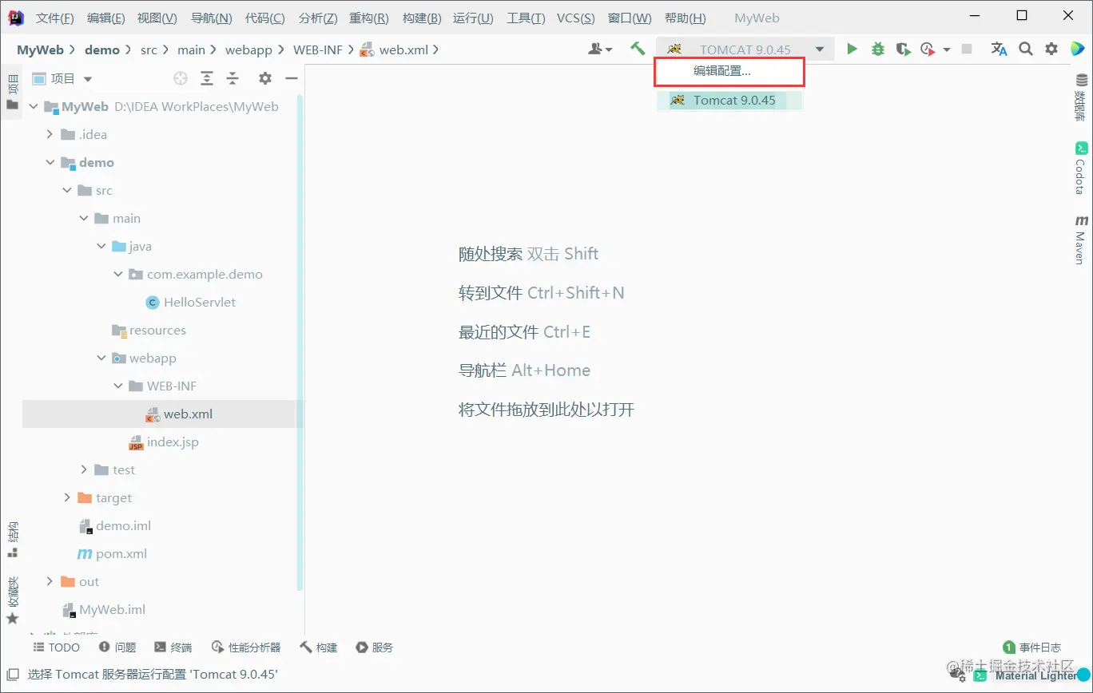This screenshot has height=693, width=1093.
Task: Open the 终端 terminal tab
Action: pyautogui.click(x=173, y=647)
